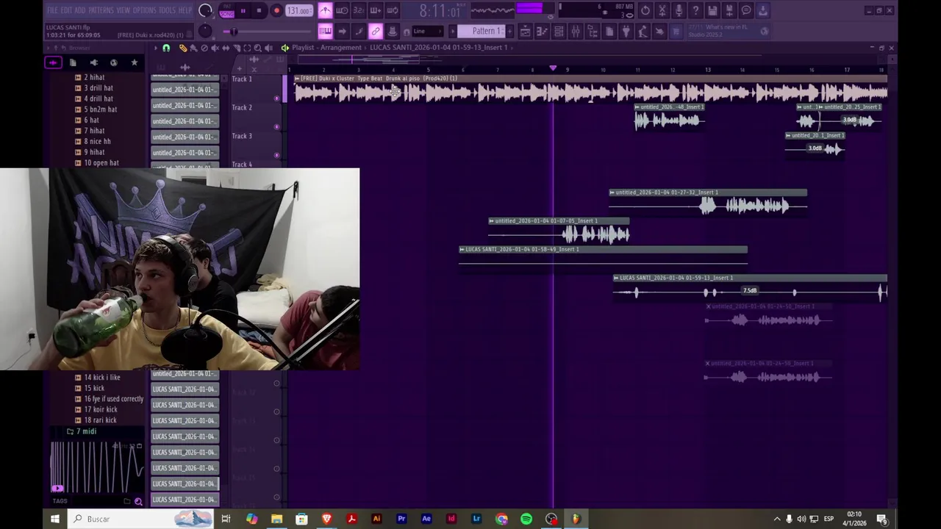Open the Browser view icon
The height and width of the screenshot is (529, 941).
[x=593, y=31]
